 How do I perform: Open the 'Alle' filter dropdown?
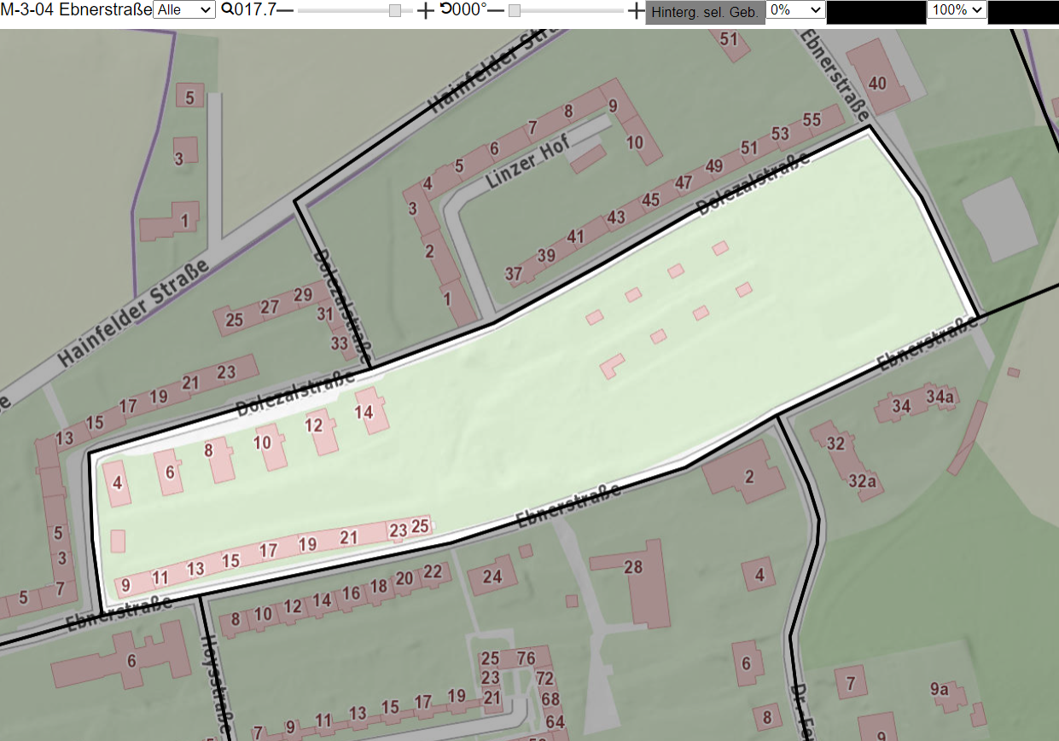coord(184,9)
